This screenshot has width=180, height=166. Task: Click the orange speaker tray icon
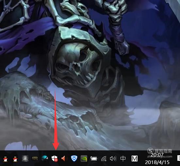(64, 159)
